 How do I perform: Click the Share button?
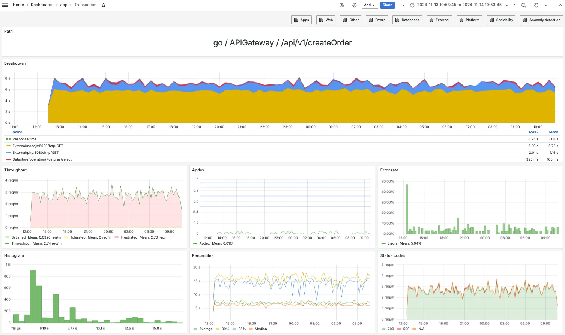[x=388, y=5]
